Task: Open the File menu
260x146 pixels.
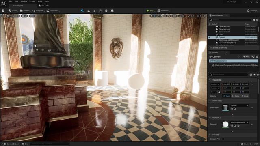Action: [11, 2]
